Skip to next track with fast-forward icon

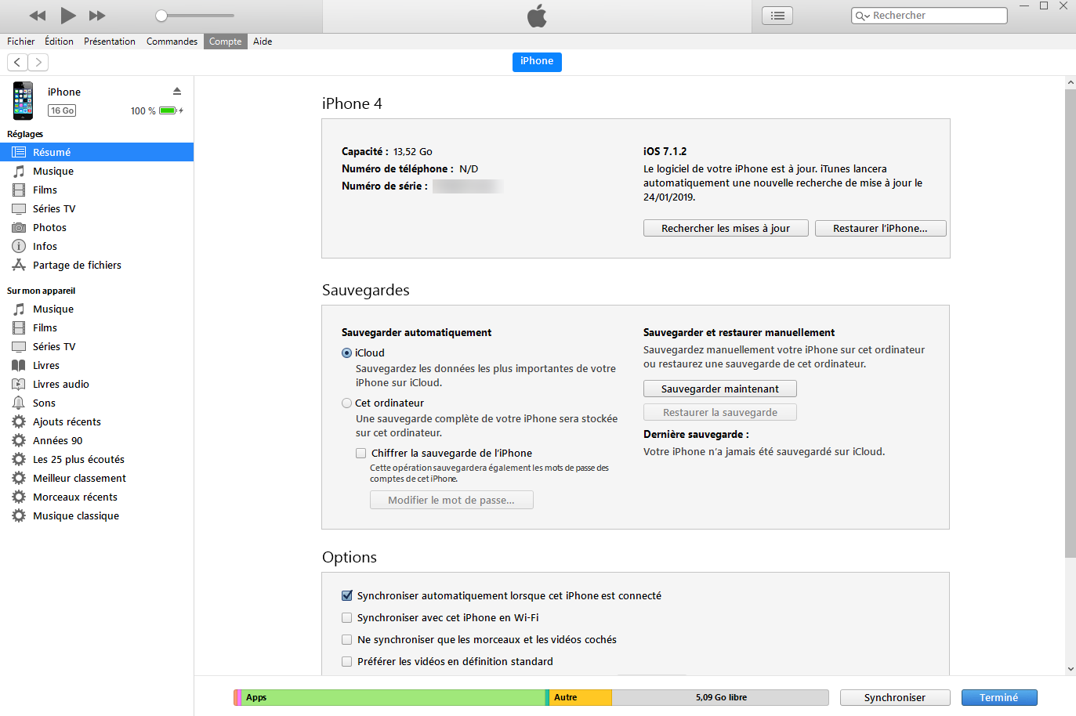(97, 16)
